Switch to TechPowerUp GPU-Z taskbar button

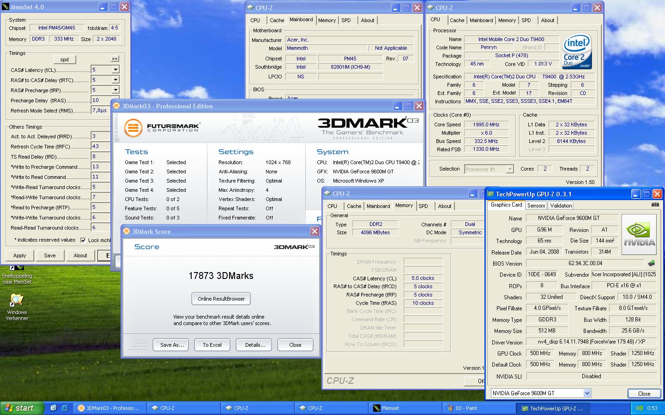[x=553, y=408]
